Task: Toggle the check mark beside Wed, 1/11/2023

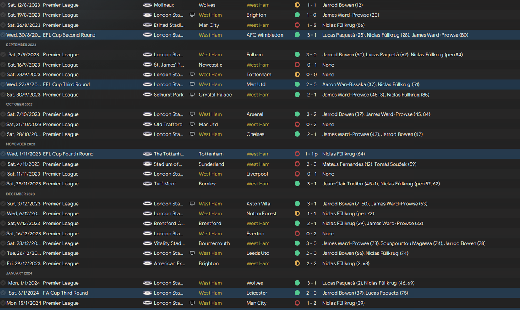Action: [3, 154]
